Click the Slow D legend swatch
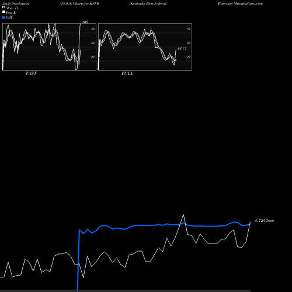The width and height of the screenshot is (292, 292). point(4,8)
